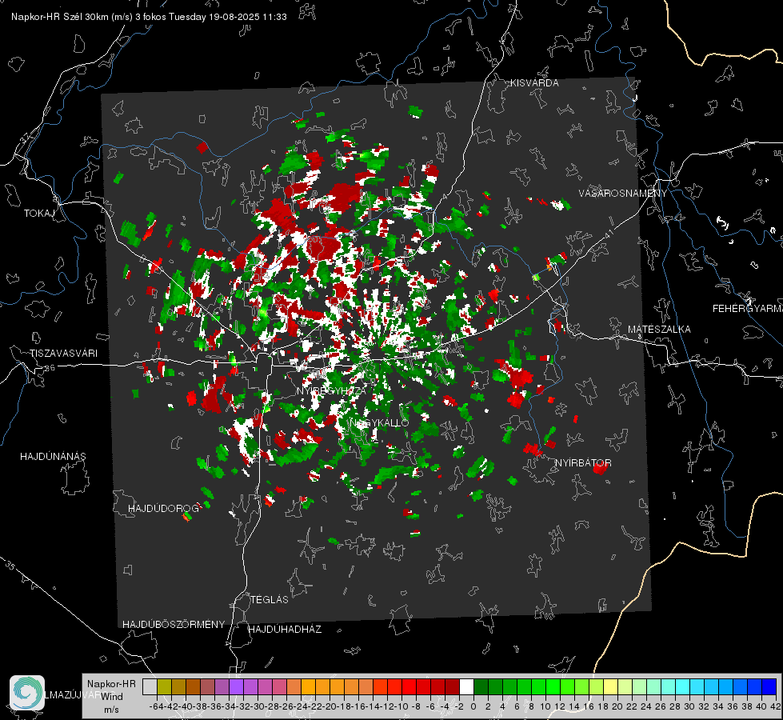Pick the violet swatch between -34 and -32
Viewport: 783px width, 720px height.
[236, 686]
